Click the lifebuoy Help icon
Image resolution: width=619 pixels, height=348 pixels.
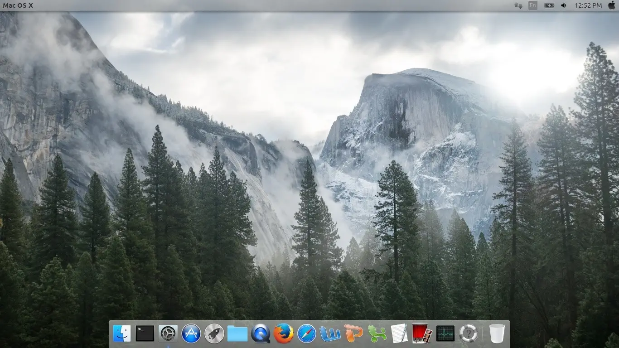[x=468, y=333]
